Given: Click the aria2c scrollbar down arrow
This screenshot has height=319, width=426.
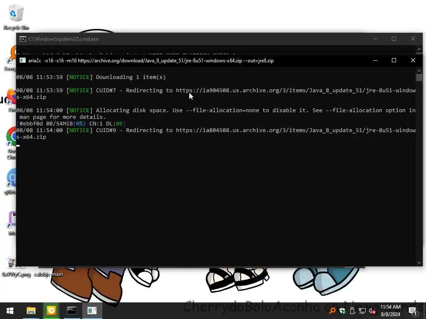Looking at the screenshot, I should tap(419, 263).
